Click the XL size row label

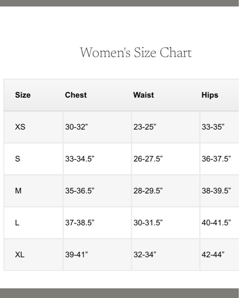20,254
